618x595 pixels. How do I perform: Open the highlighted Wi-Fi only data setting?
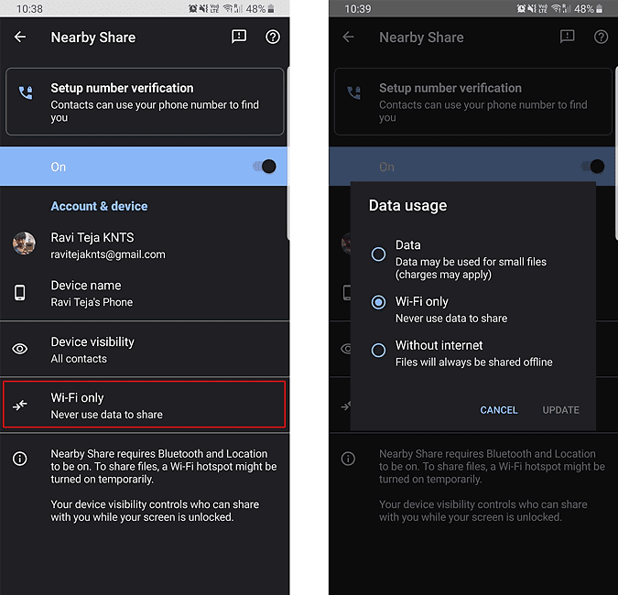[x=145, y=406]
